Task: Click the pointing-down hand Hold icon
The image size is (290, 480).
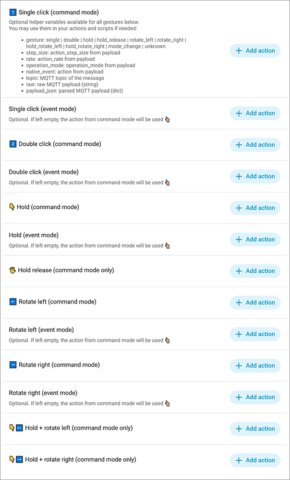Action: pos(12,207)
